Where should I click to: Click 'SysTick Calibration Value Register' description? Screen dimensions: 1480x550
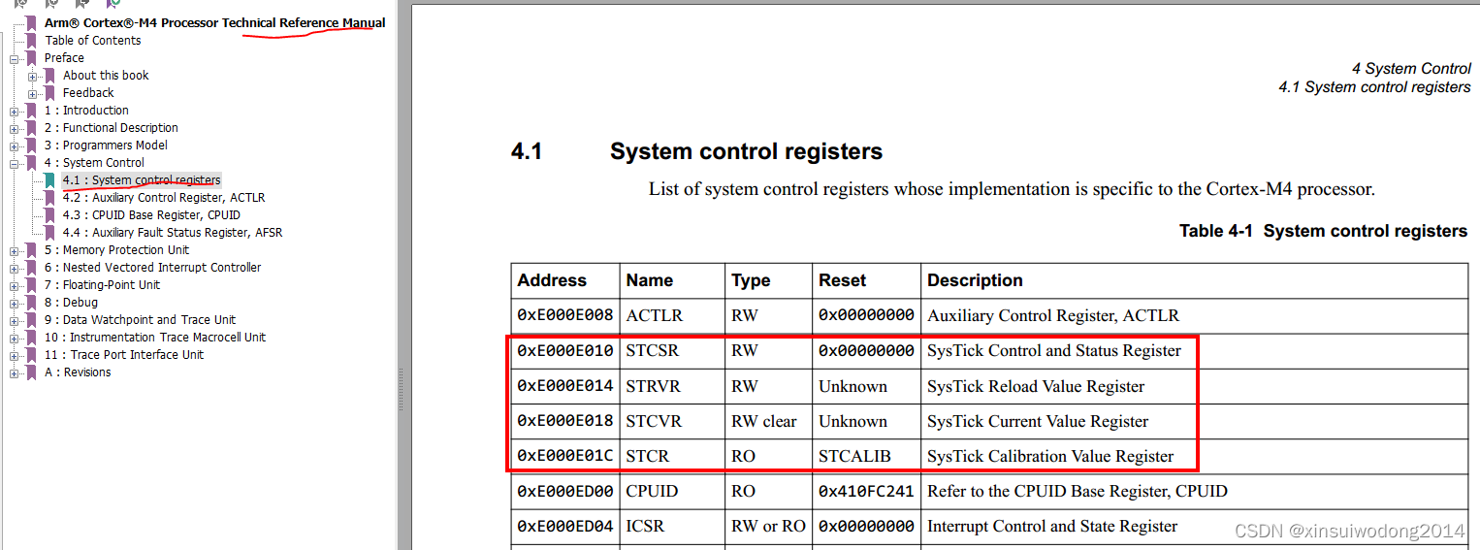(x=1050, y=456)
